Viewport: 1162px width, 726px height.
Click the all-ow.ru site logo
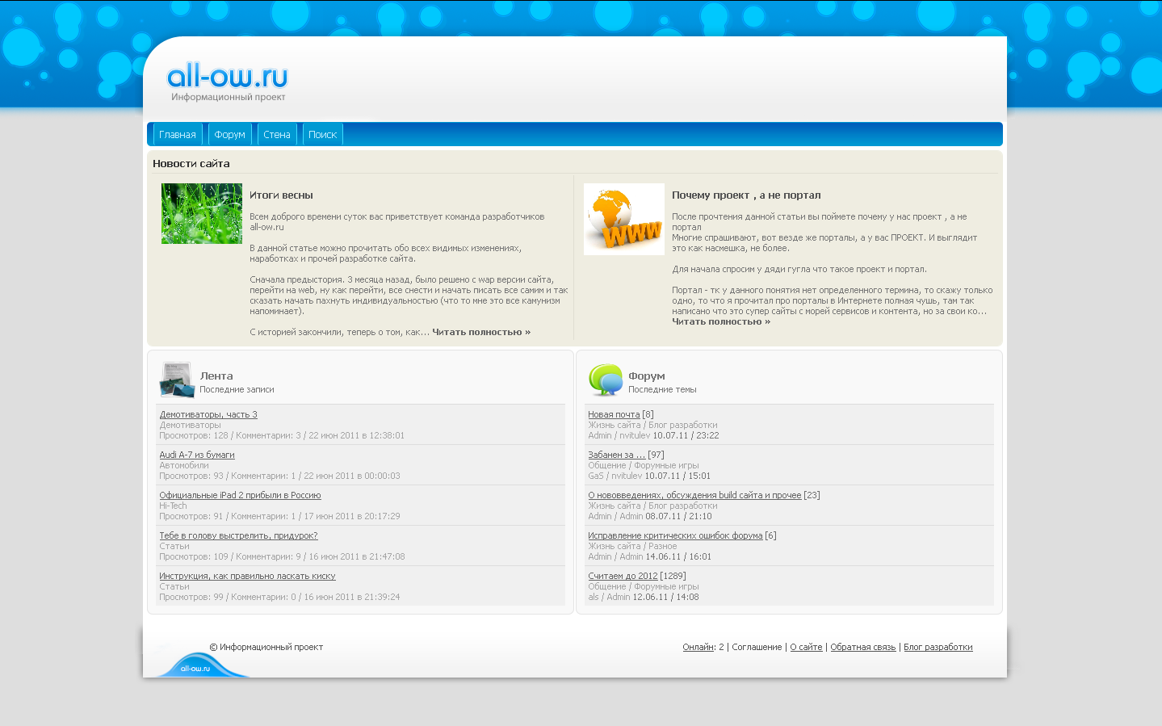(227, 78)
